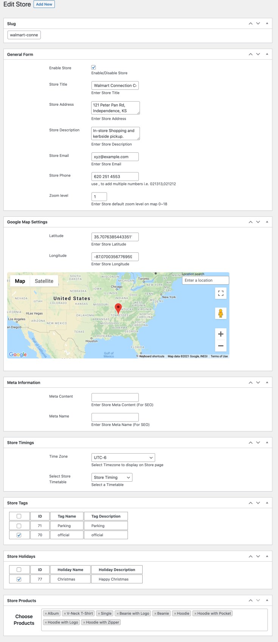This screenshot has width=278, height=642.
Task: Open the Time Zone dropdown
Action: click(123, 457)
